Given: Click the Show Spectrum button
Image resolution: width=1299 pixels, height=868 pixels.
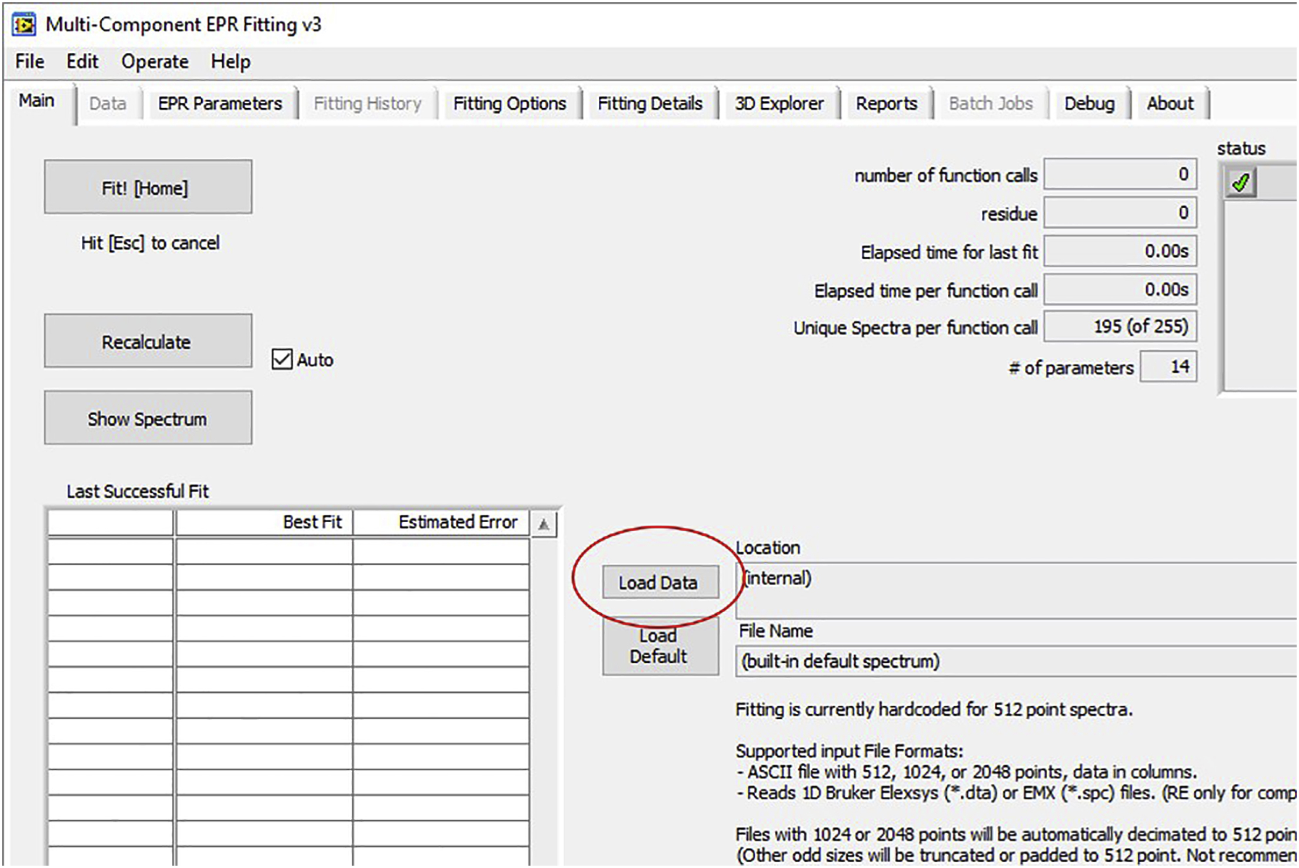Looking at the screenshot, I should click(x=148, y=419).
